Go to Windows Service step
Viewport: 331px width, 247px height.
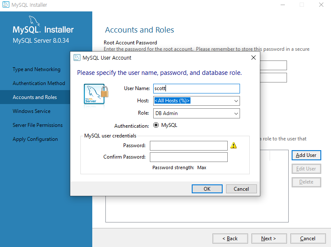[31, 111]
